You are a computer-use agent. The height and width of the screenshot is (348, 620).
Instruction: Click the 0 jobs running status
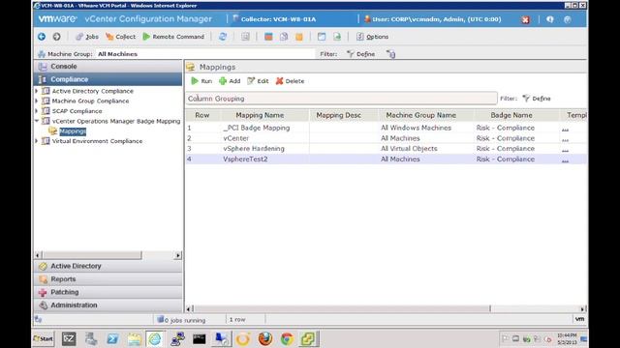pos(181,320)
